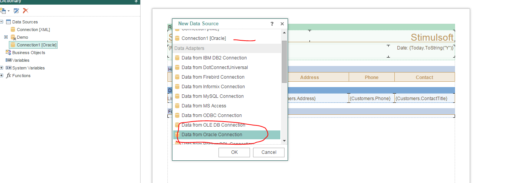The height and width of the screenshot is (183, 528).
Task: Select the Demo tree item
Action: click(22, 37)
